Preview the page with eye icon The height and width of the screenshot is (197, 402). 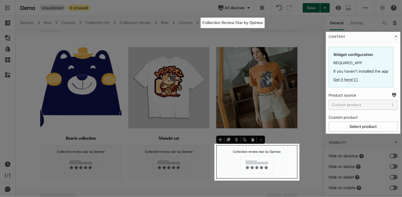point(338,8)
